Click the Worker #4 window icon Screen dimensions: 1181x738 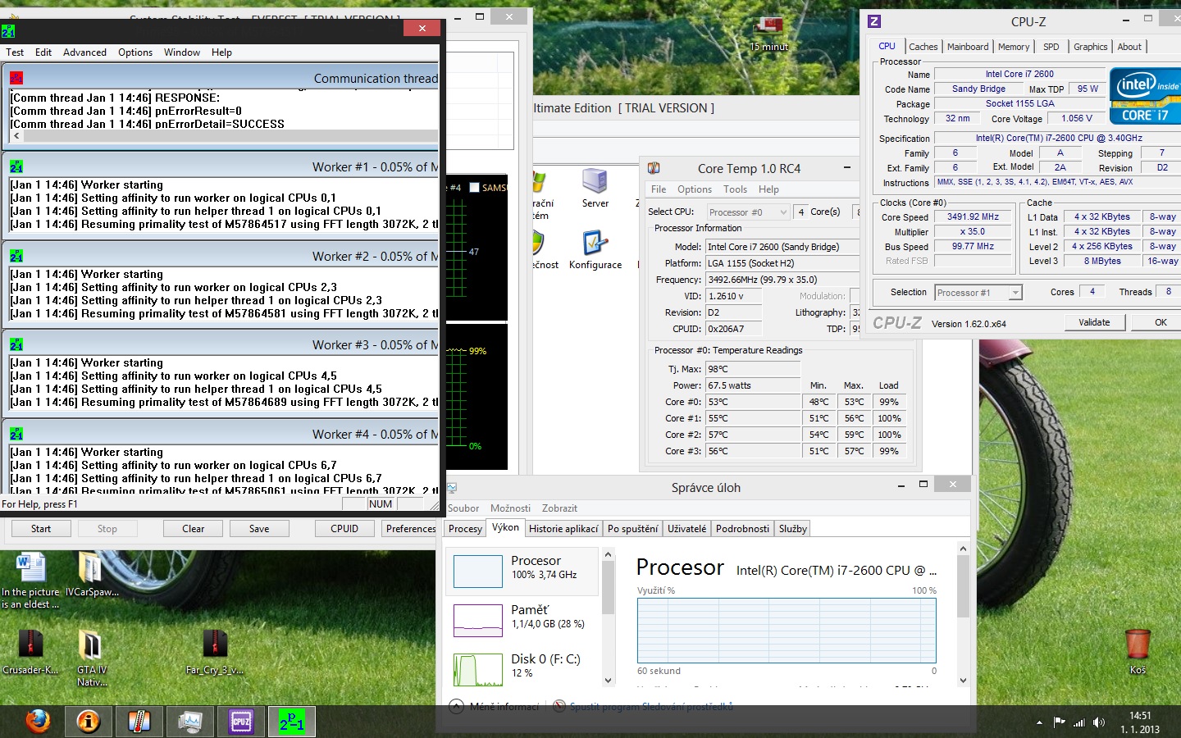coord(16,434)
